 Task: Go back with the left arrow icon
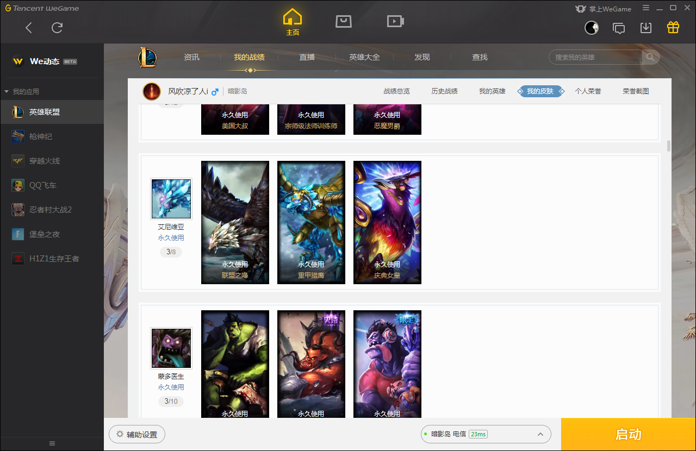[x=29, y=28]
